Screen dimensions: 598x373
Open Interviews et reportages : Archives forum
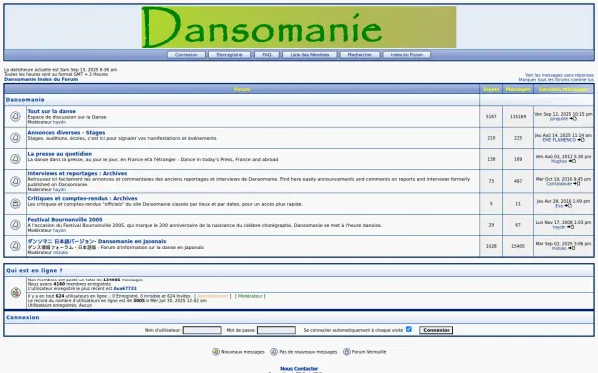click(77, 173)
